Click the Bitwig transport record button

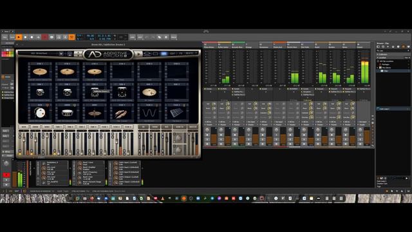pos(32,37)
